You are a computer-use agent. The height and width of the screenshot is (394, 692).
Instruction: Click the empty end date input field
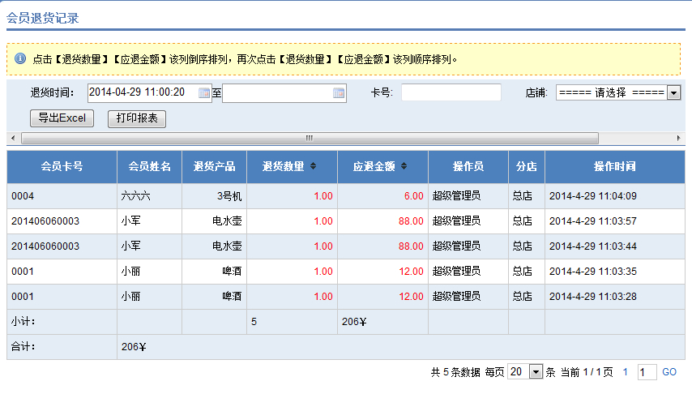coord(277,93)
